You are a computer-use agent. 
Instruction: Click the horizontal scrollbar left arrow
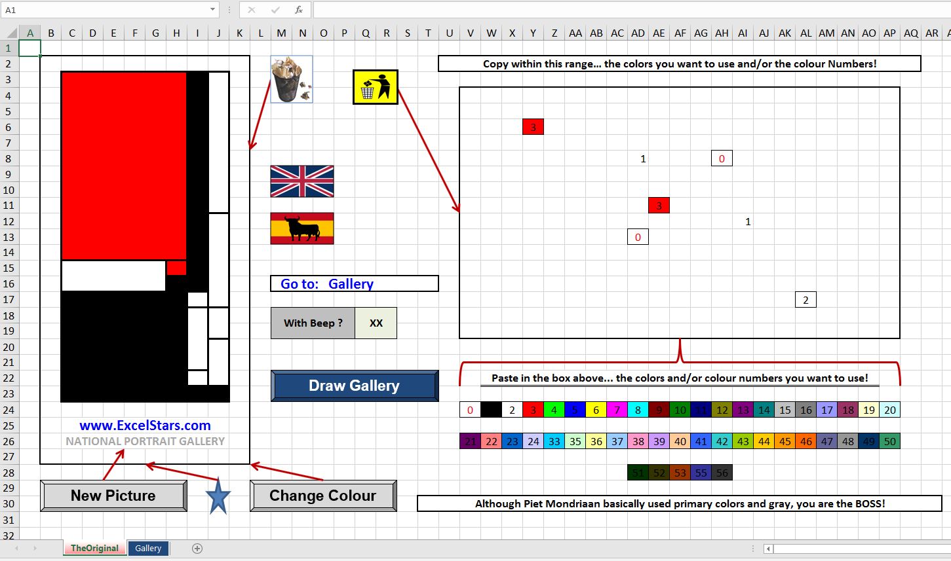(769, 549)
